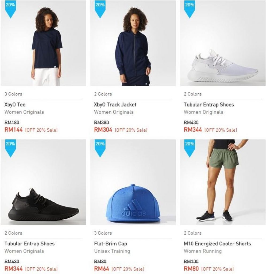Click RM64 sale price on Flat-Brim Cap

tap(102, 269)
